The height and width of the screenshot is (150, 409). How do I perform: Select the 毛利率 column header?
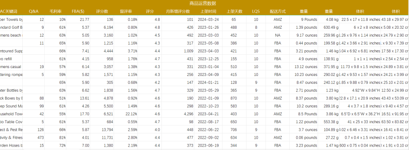[x=55, y=11]
